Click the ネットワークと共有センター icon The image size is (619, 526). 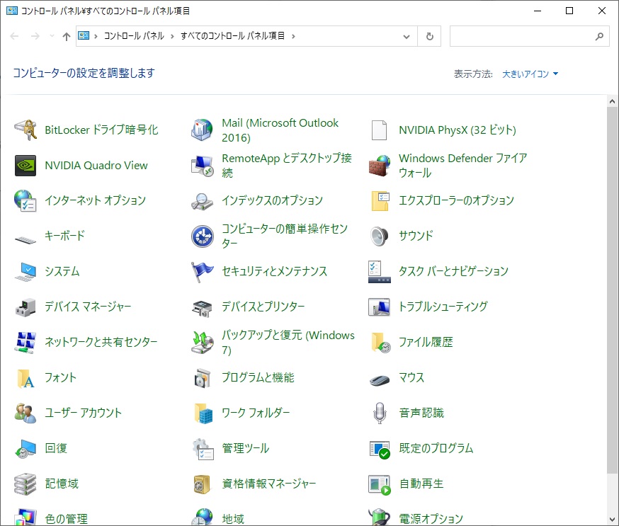pos(25,343)
